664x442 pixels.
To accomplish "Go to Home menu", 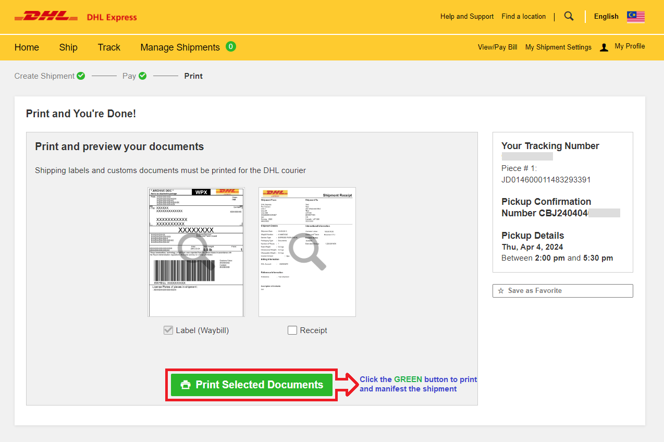I will pos(27,47).
